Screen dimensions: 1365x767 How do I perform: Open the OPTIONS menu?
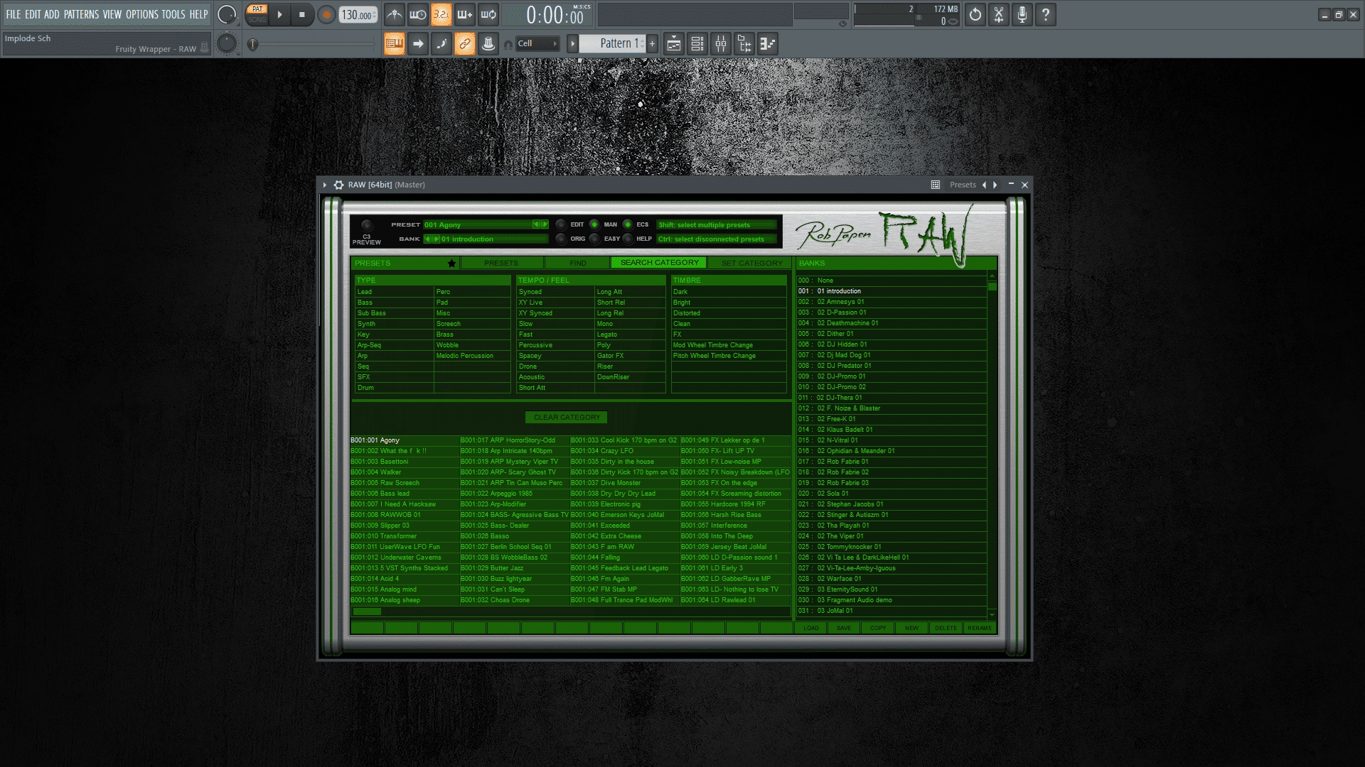point(142,14)
